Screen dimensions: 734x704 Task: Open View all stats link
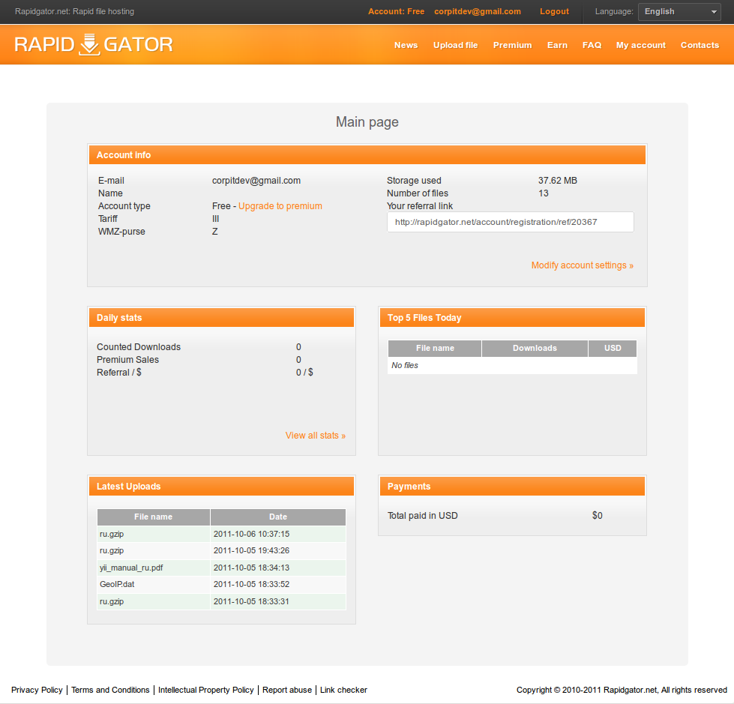coord(316,436)
